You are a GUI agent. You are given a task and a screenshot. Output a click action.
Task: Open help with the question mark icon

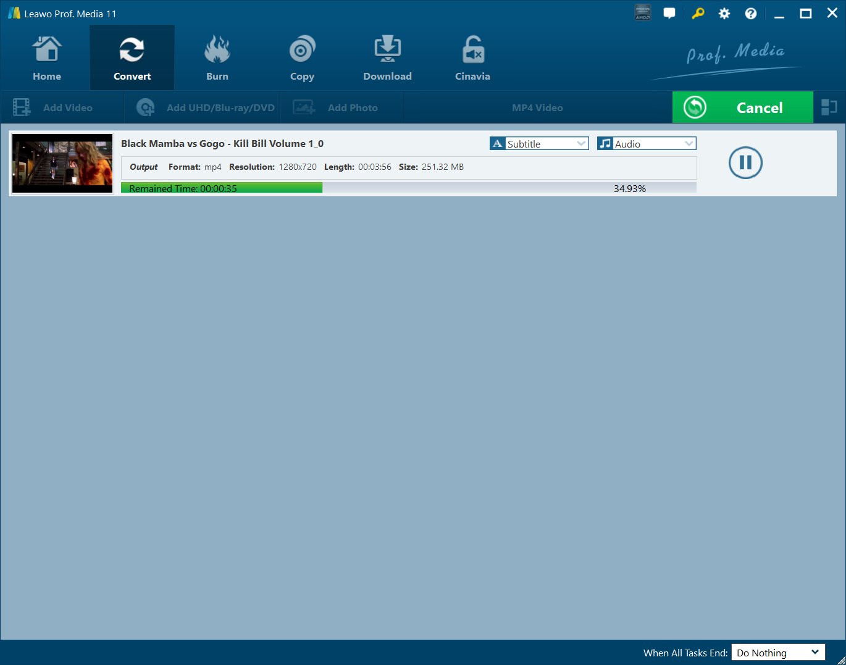click(x=751, y=14)
